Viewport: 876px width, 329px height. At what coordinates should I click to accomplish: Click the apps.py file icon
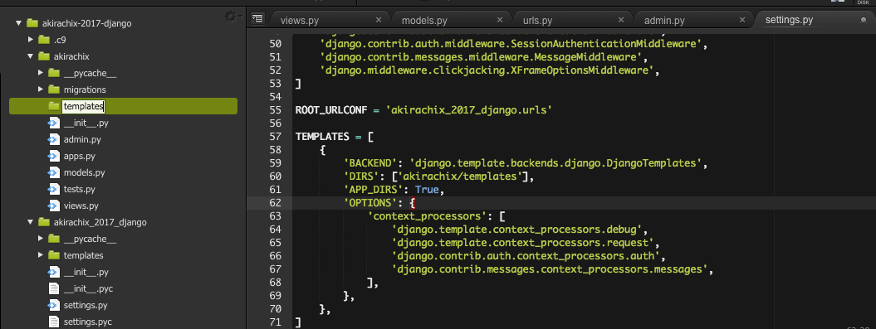click(54, 156)
